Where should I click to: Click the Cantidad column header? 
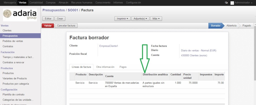pos(176,76)
